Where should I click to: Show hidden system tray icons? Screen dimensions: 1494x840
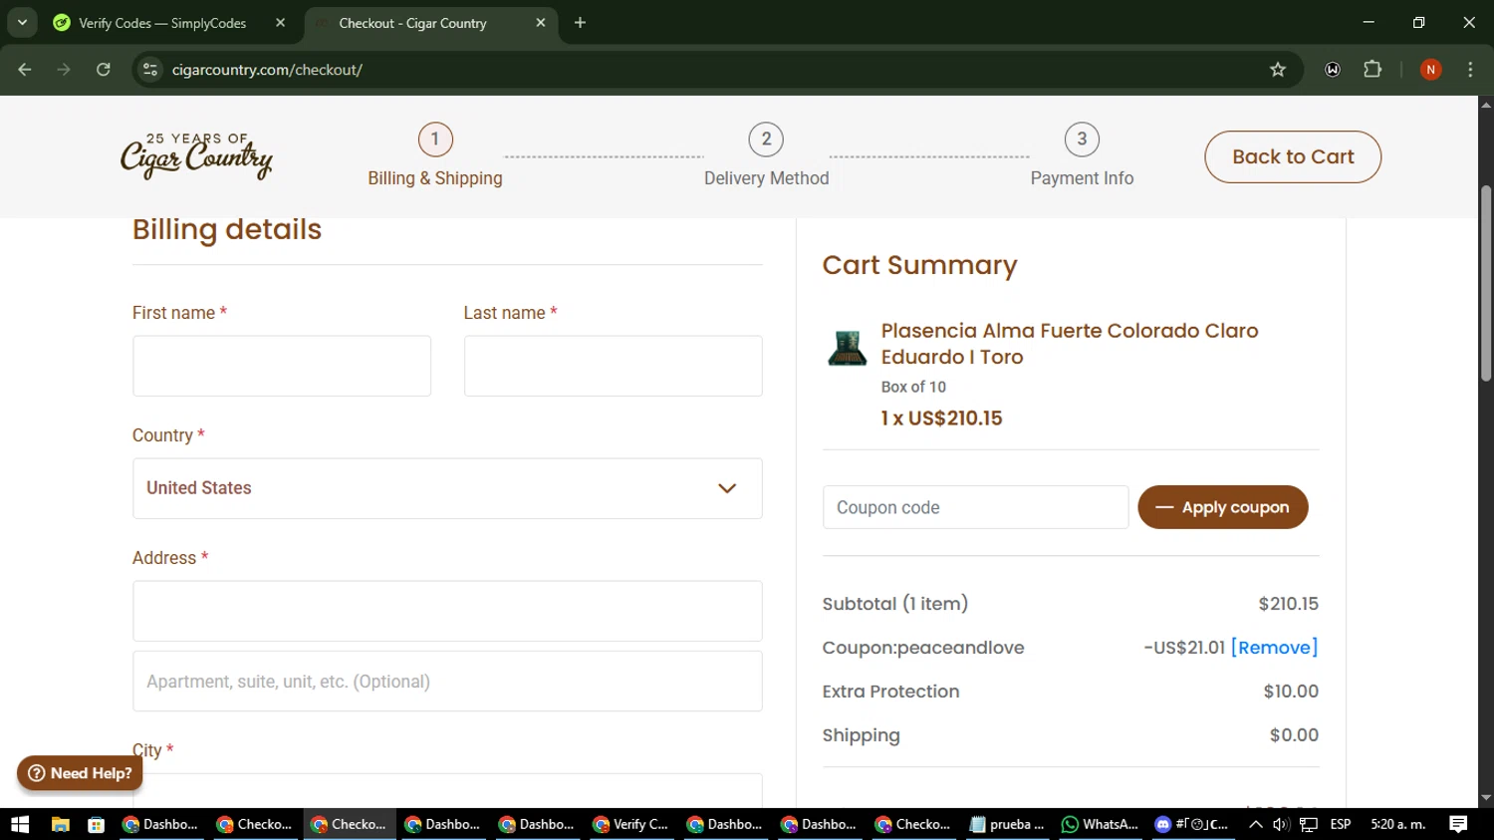1256,824
